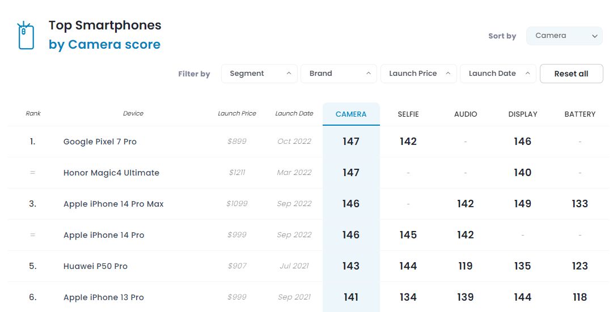
Task: Select the AUDIO column tab
Action: point(466,114)
